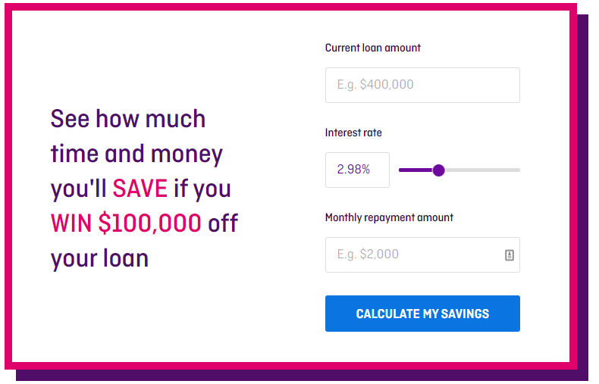This screenshot has width=599, height=384.
Task: Click the "Interest rate" label
Action: pyautogui.click(x=353, y=133)
